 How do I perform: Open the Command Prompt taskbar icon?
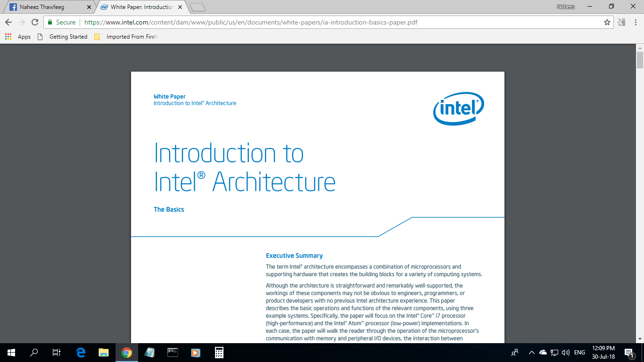tap(173, 353)
